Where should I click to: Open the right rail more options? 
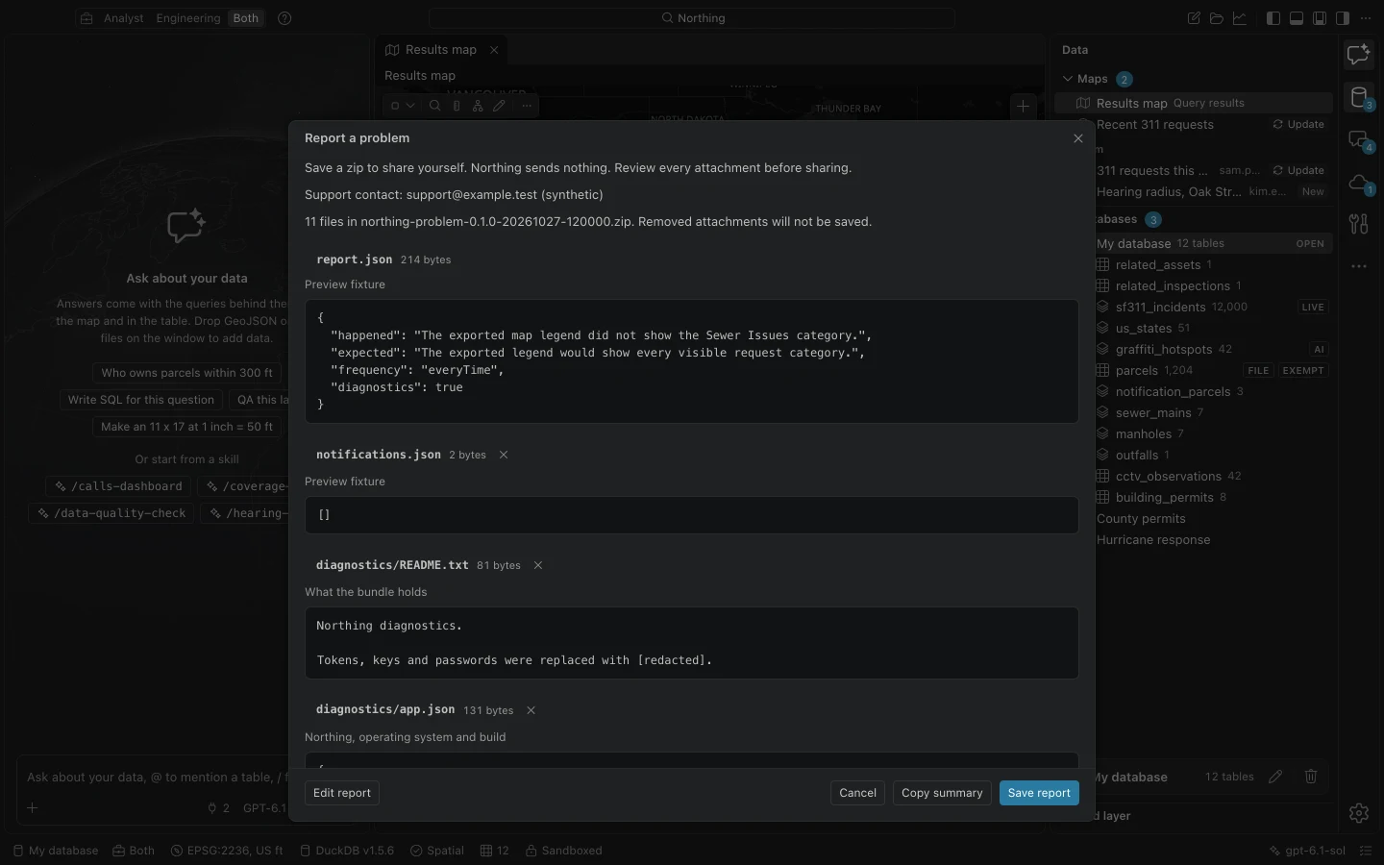click(x=1359, y=266)
